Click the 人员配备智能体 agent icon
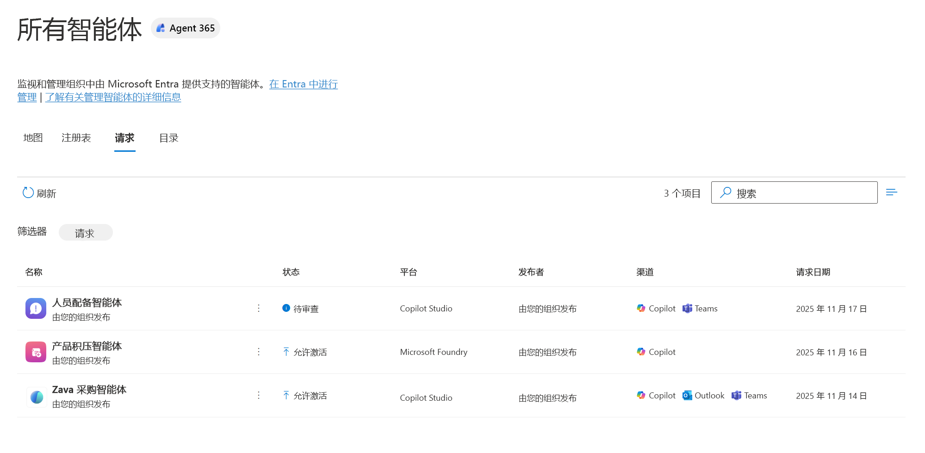 (x=36, y=309)
